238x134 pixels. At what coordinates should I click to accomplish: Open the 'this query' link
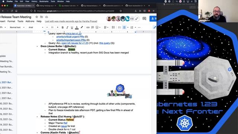coord(104,43)
